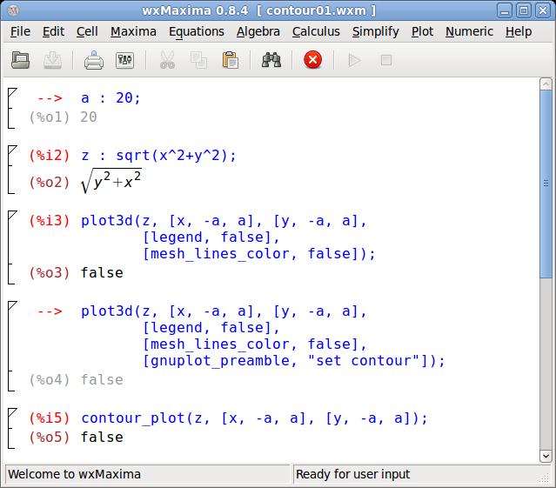Click the Print toolbar icon

coord(94,60)
